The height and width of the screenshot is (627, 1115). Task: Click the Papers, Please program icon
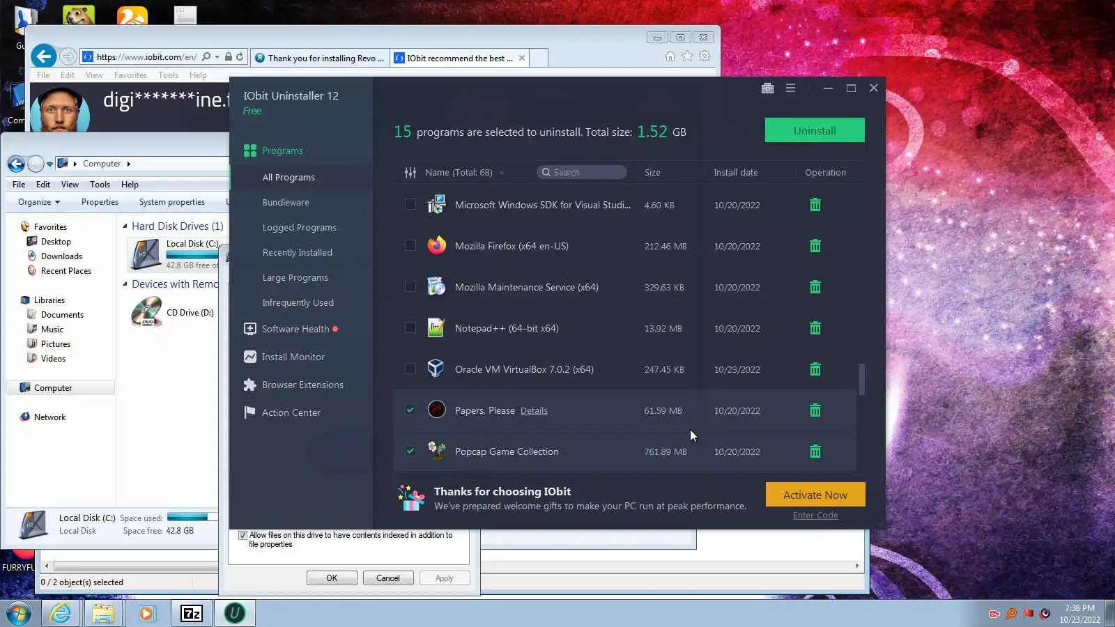436,410
